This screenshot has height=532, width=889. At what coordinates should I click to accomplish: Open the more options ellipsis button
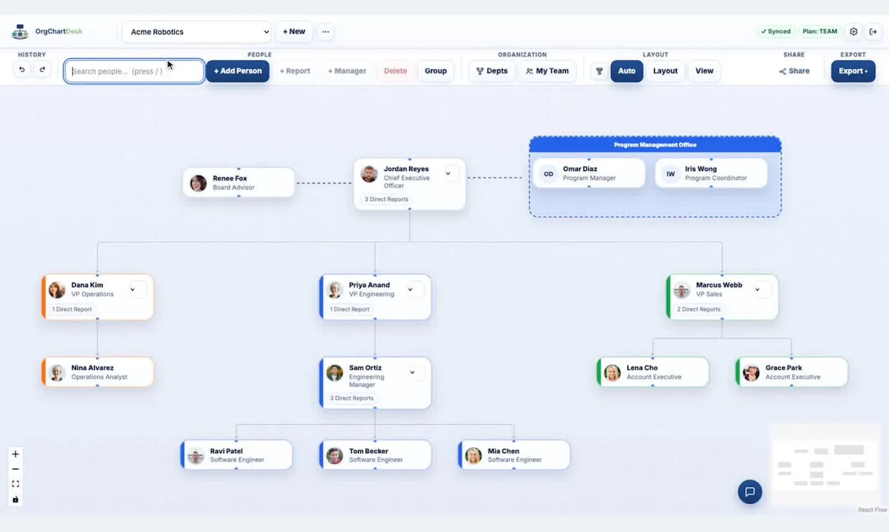pos(326,32)
